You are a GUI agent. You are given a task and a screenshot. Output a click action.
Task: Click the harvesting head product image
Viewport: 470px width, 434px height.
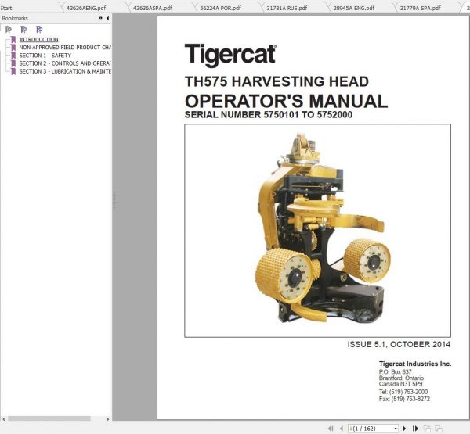(x=322, y=229)
